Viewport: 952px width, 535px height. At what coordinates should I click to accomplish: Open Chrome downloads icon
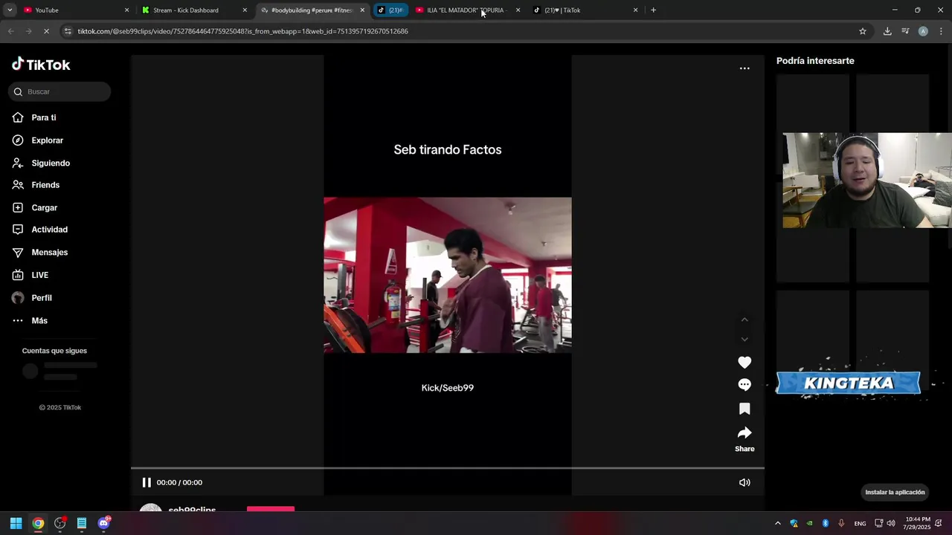click(x=887, y=31)
